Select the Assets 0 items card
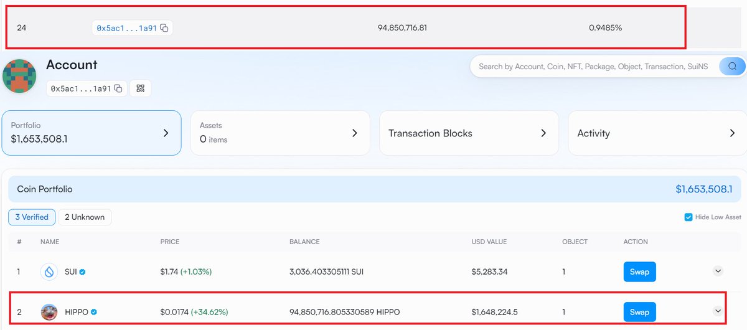This screenshot has height=330, width=747. 280,133
